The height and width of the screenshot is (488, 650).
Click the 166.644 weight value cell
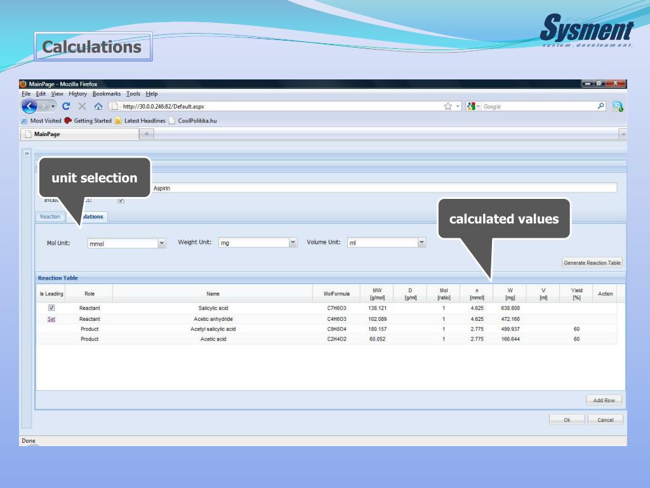click(510, 339)
